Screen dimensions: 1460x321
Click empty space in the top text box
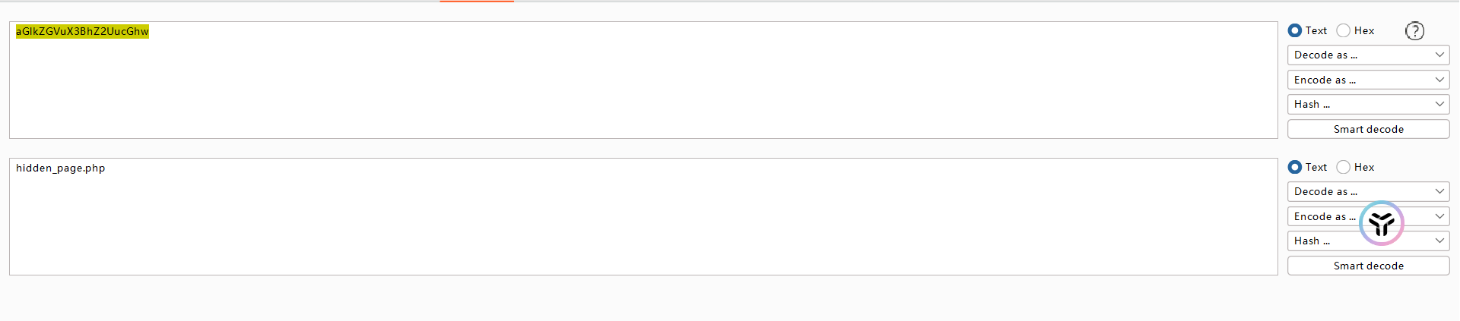click(x=608, y=91)
